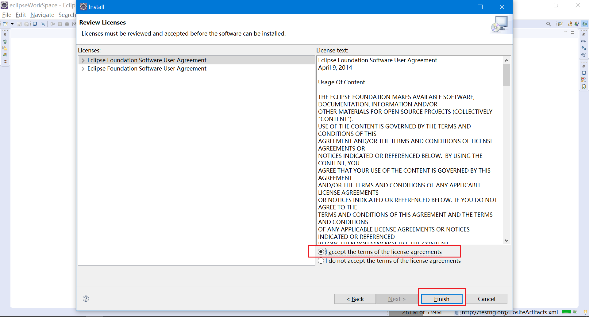Image resolution: width=589 pixels, height=317 pixels.
Task: Select I do not accept license terms radio
Action: (321, 261)
